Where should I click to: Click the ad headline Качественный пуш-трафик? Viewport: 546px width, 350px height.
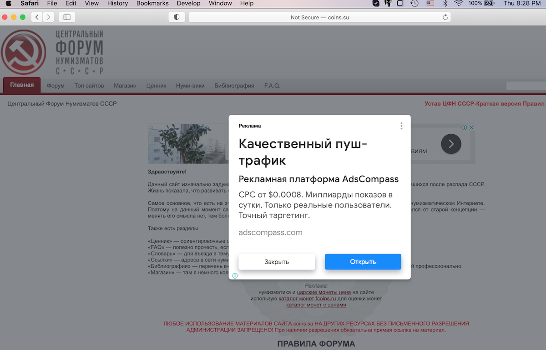(x=303, y=152)
